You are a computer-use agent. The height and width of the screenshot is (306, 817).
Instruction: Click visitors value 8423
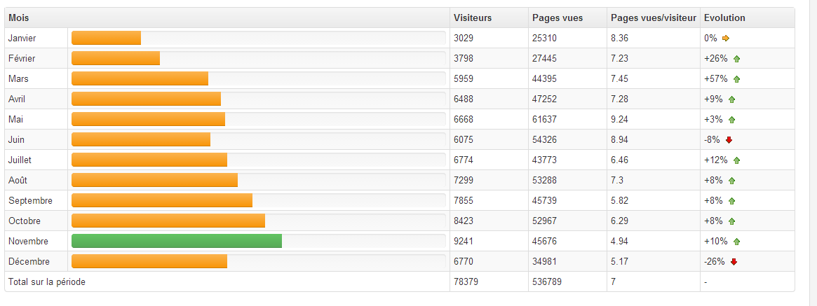464,221
